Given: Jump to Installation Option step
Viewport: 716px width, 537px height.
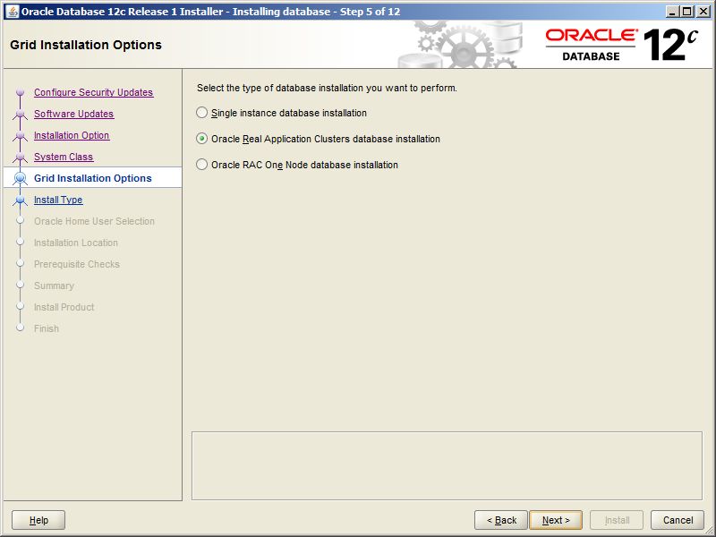Looking at the screenshot, I should point(72,135).
